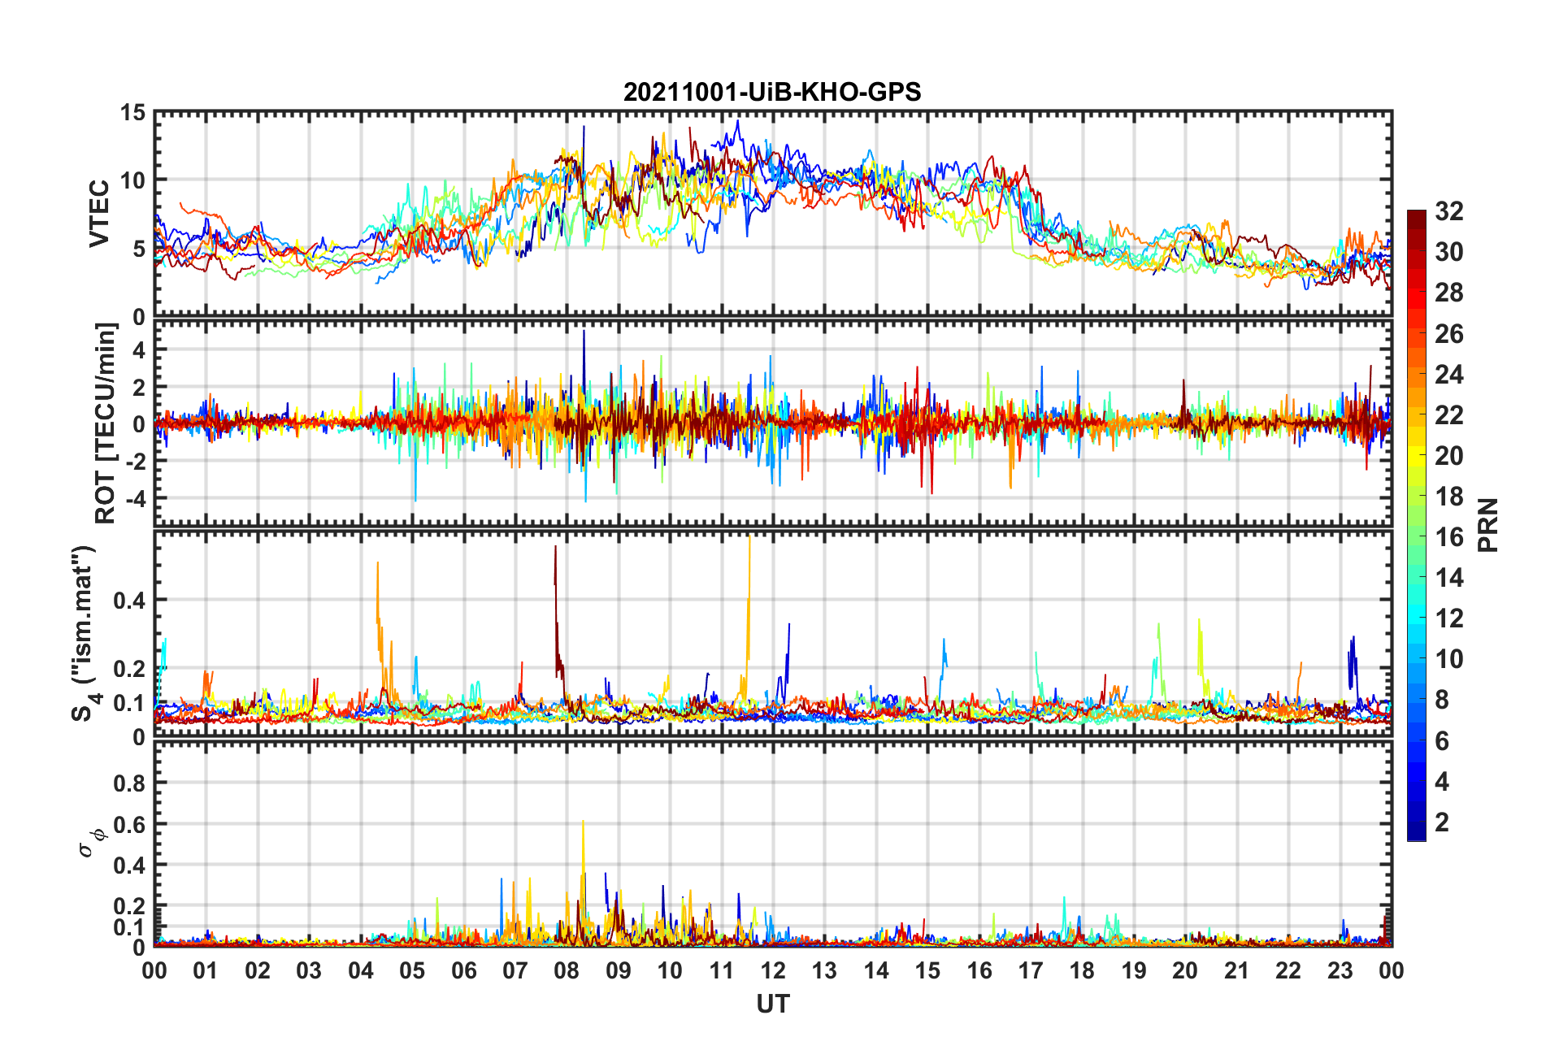Select colorbar tick label 30

1449,252
